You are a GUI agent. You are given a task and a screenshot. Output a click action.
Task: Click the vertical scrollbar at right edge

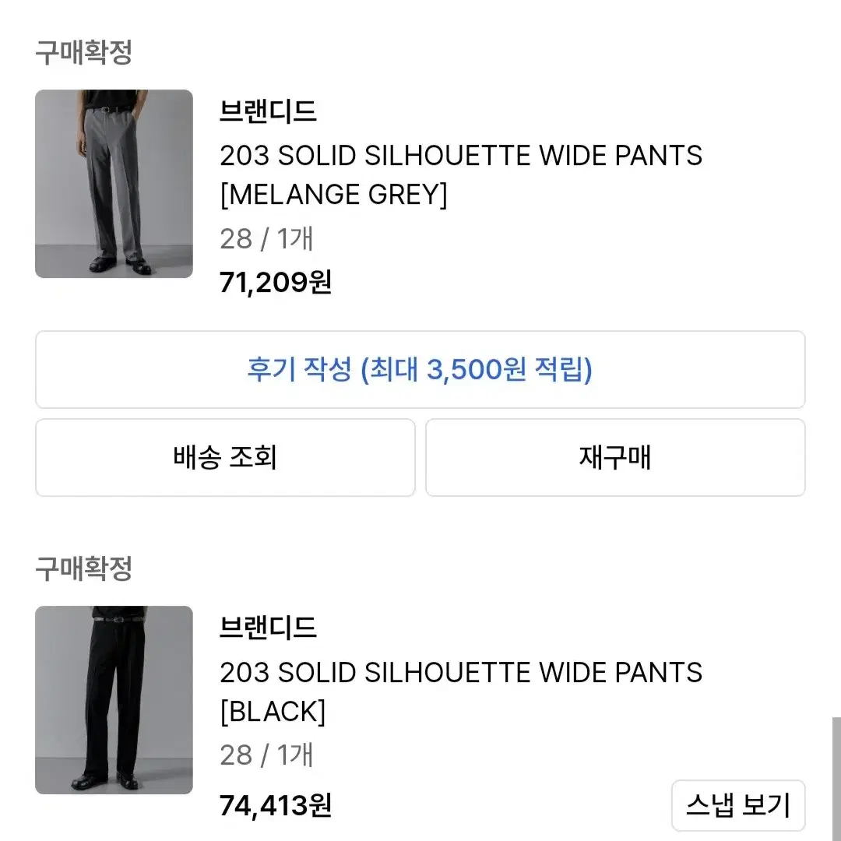click(x=836, y=779)
